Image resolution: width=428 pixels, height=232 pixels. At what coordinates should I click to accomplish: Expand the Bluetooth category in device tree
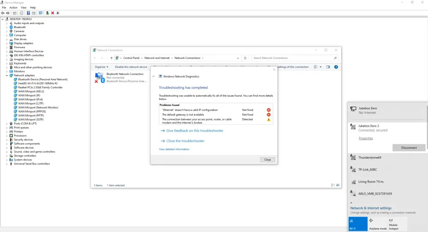click(7, 27)
